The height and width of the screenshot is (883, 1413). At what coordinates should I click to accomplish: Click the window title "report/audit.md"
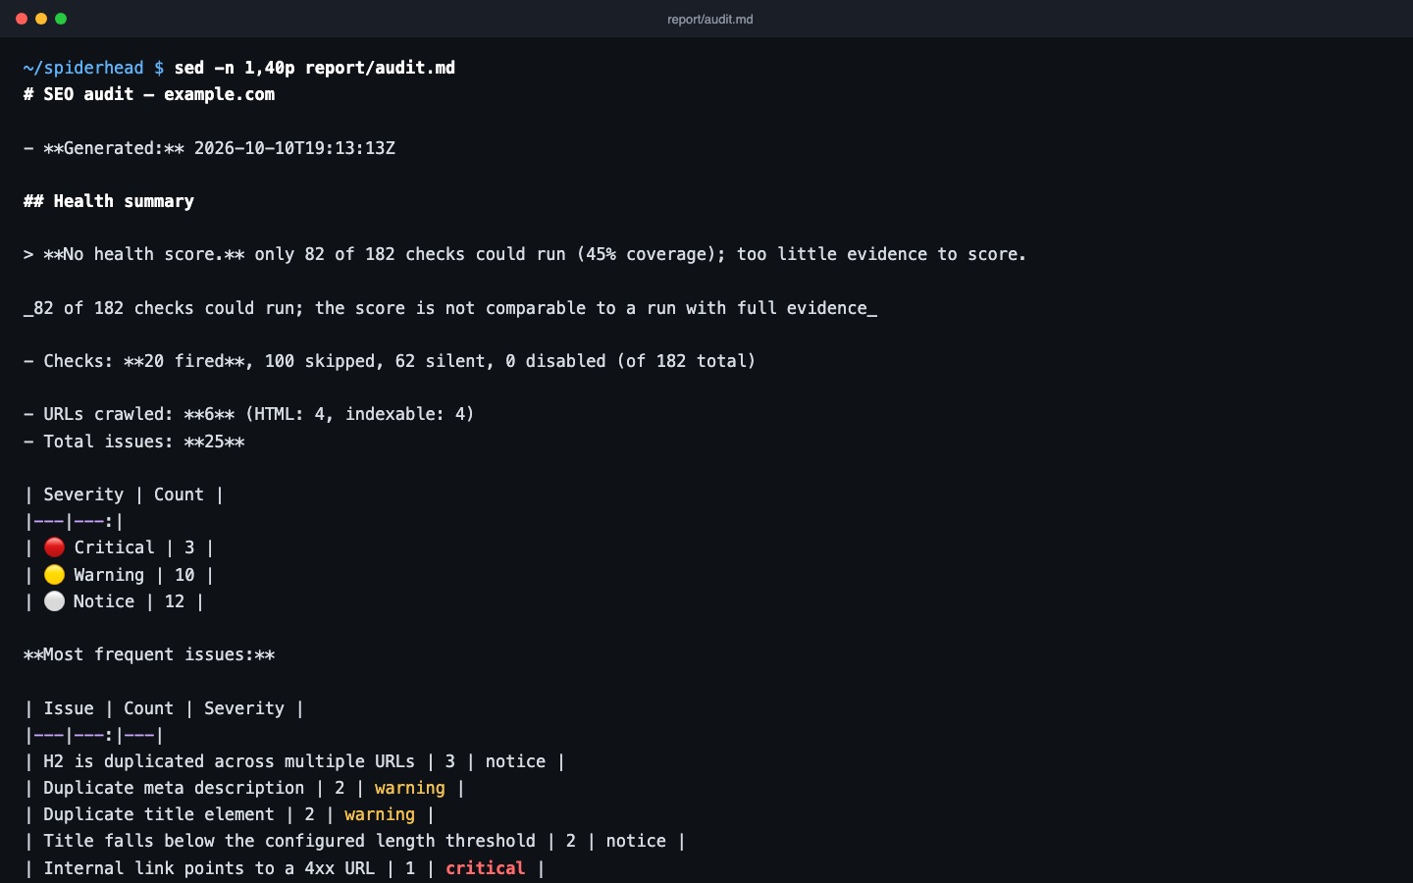[710, 20]
